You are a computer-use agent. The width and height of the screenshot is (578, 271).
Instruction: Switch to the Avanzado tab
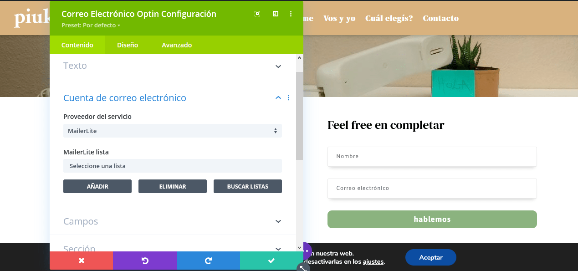(177, 45)
